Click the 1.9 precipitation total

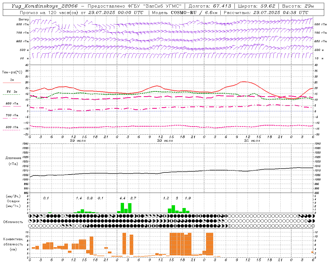tap(188, 198)
